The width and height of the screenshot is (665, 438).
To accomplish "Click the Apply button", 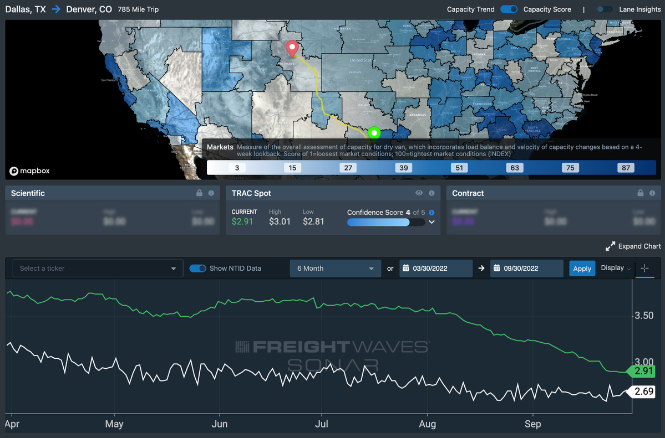I will pos(582,268).
